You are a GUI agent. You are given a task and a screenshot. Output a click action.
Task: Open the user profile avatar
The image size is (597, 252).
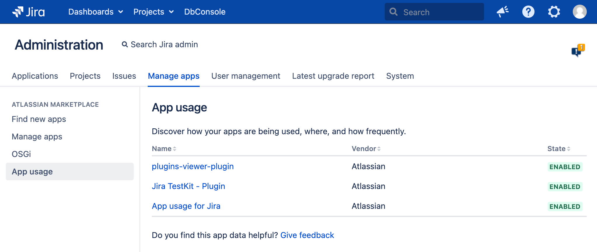579,12
